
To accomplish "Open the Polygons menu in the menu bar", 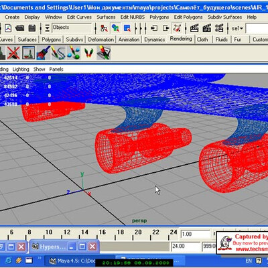I will tap(159, 17).
